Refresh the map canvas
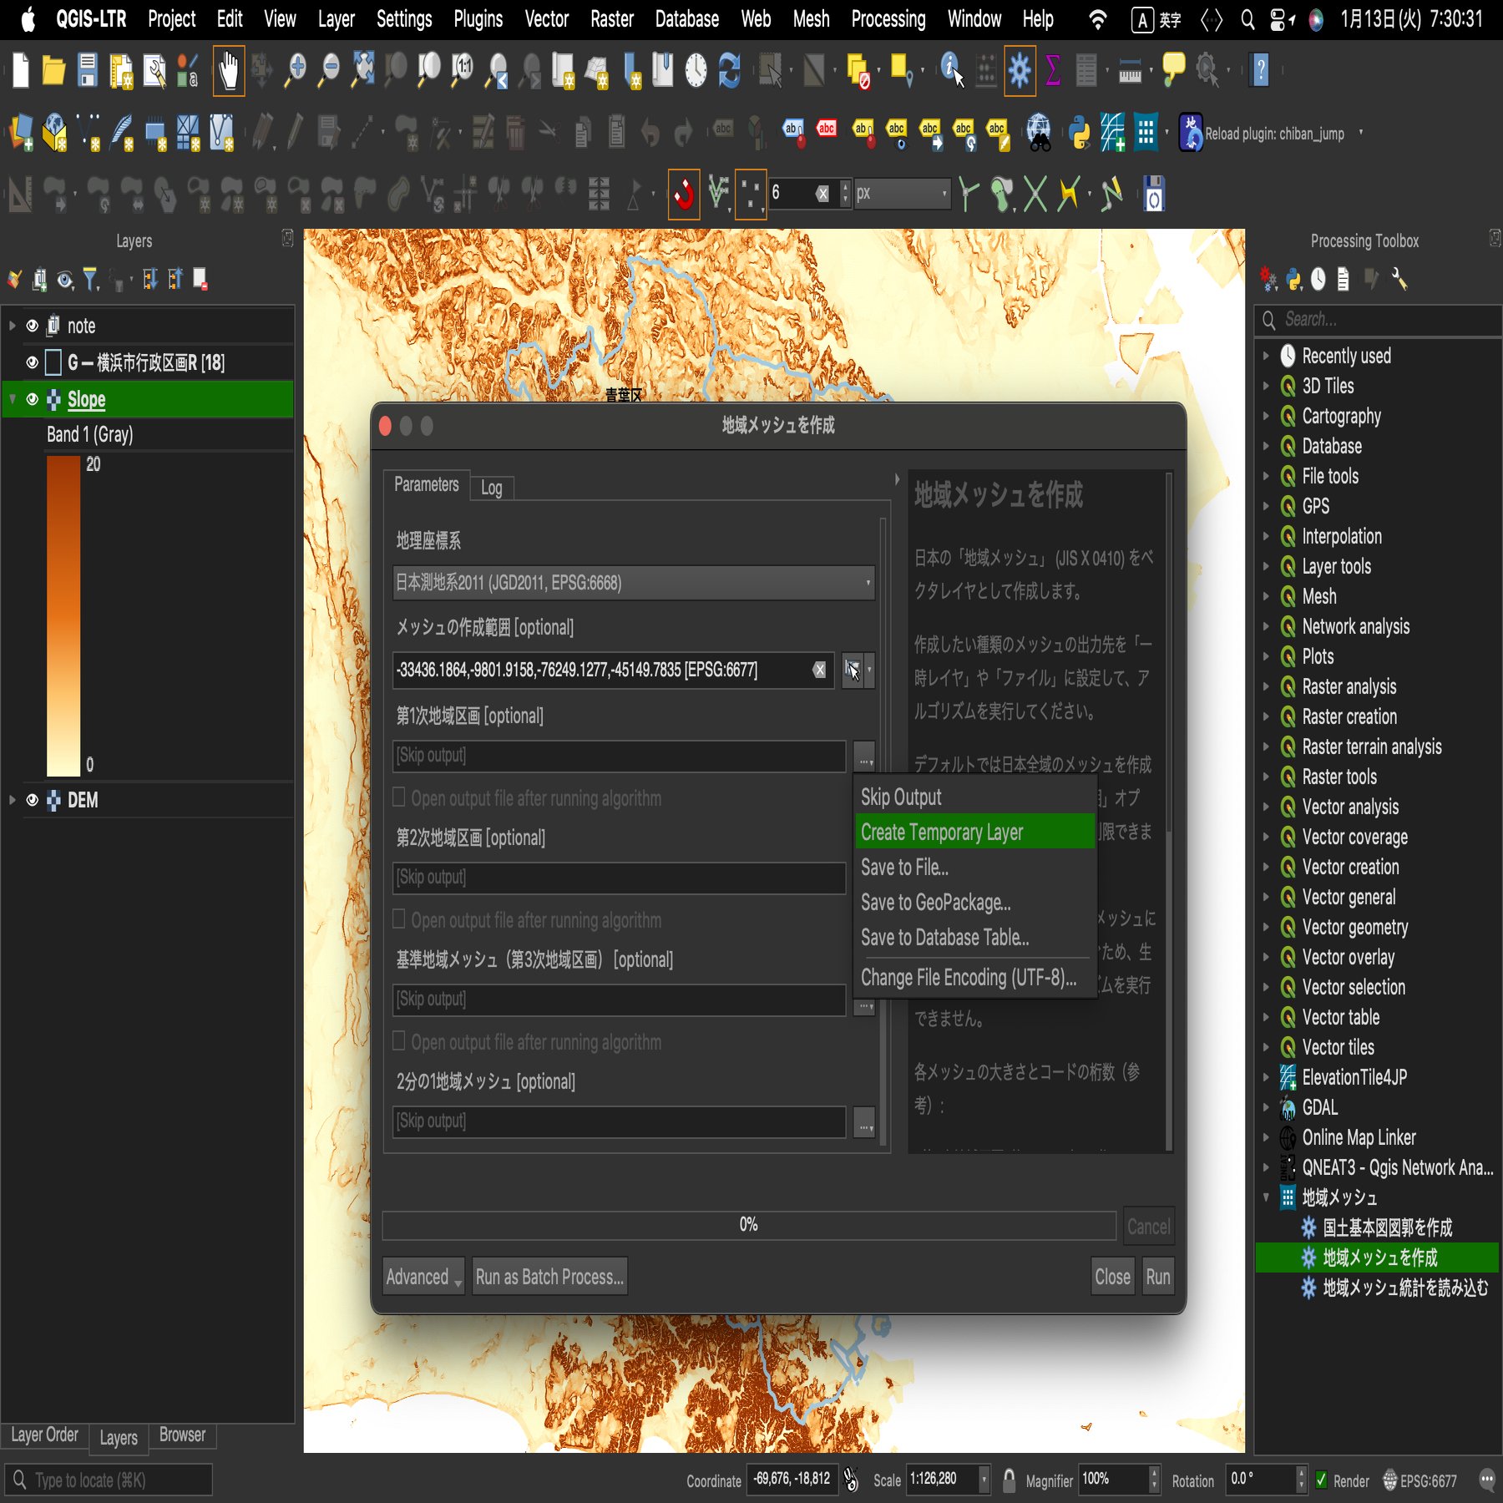 click(730, 70)
